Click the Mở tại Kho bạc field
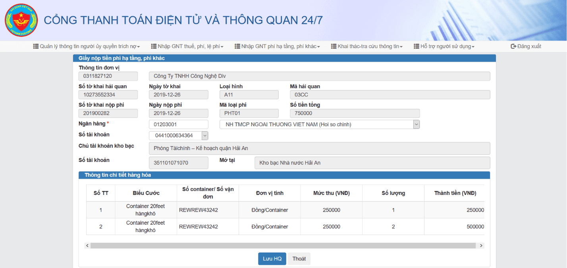The image size is (567, 268). tap(372, 163)
